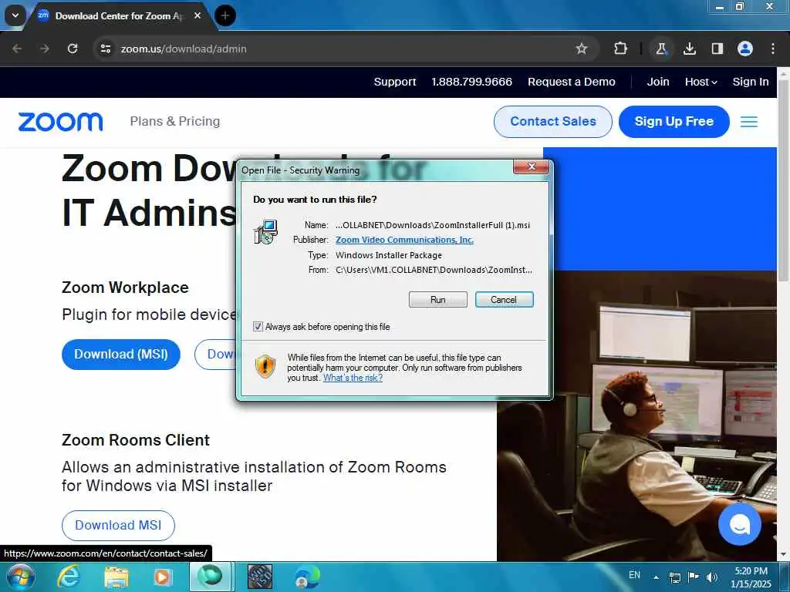Open Plans & Pricing

(175, 121)
